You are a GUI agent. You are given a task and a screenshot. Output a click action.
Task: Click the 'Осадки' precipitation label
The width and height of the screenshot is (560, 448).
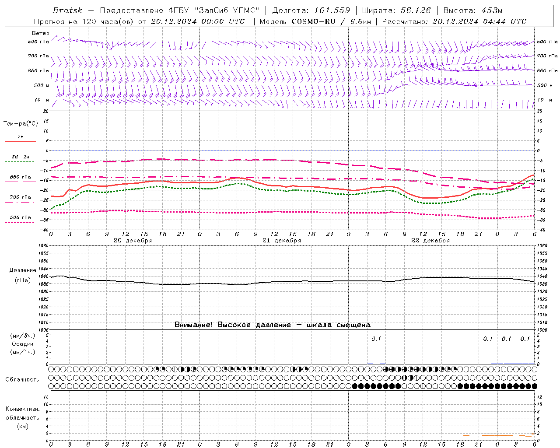click(x=22, y=344)
